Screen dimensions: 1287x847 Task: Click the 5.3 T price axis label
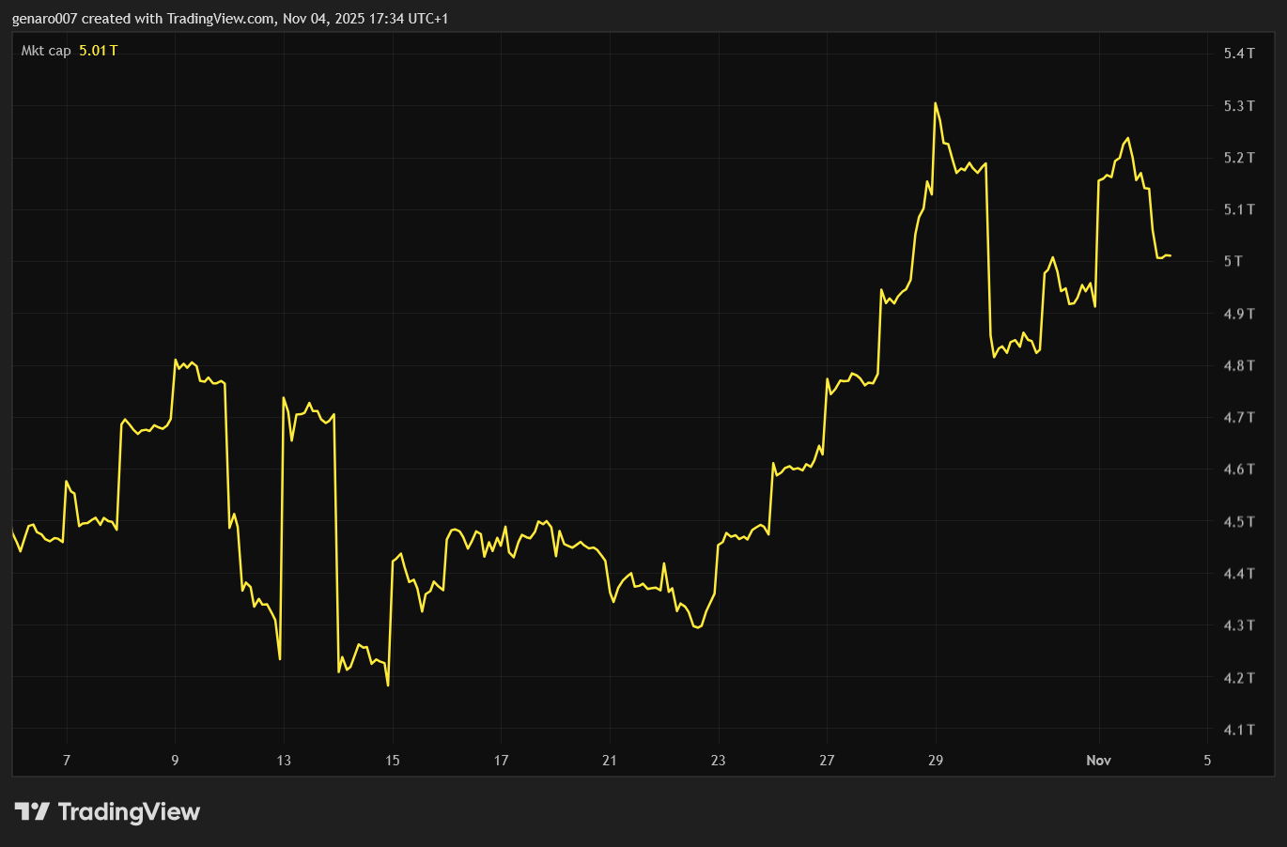[1238, 106]
